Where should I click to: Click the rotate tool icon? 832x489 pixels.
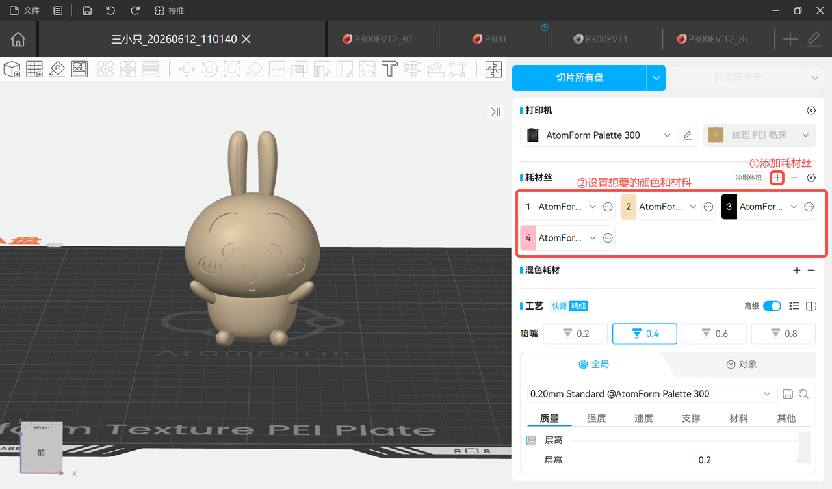click(209, 69)
